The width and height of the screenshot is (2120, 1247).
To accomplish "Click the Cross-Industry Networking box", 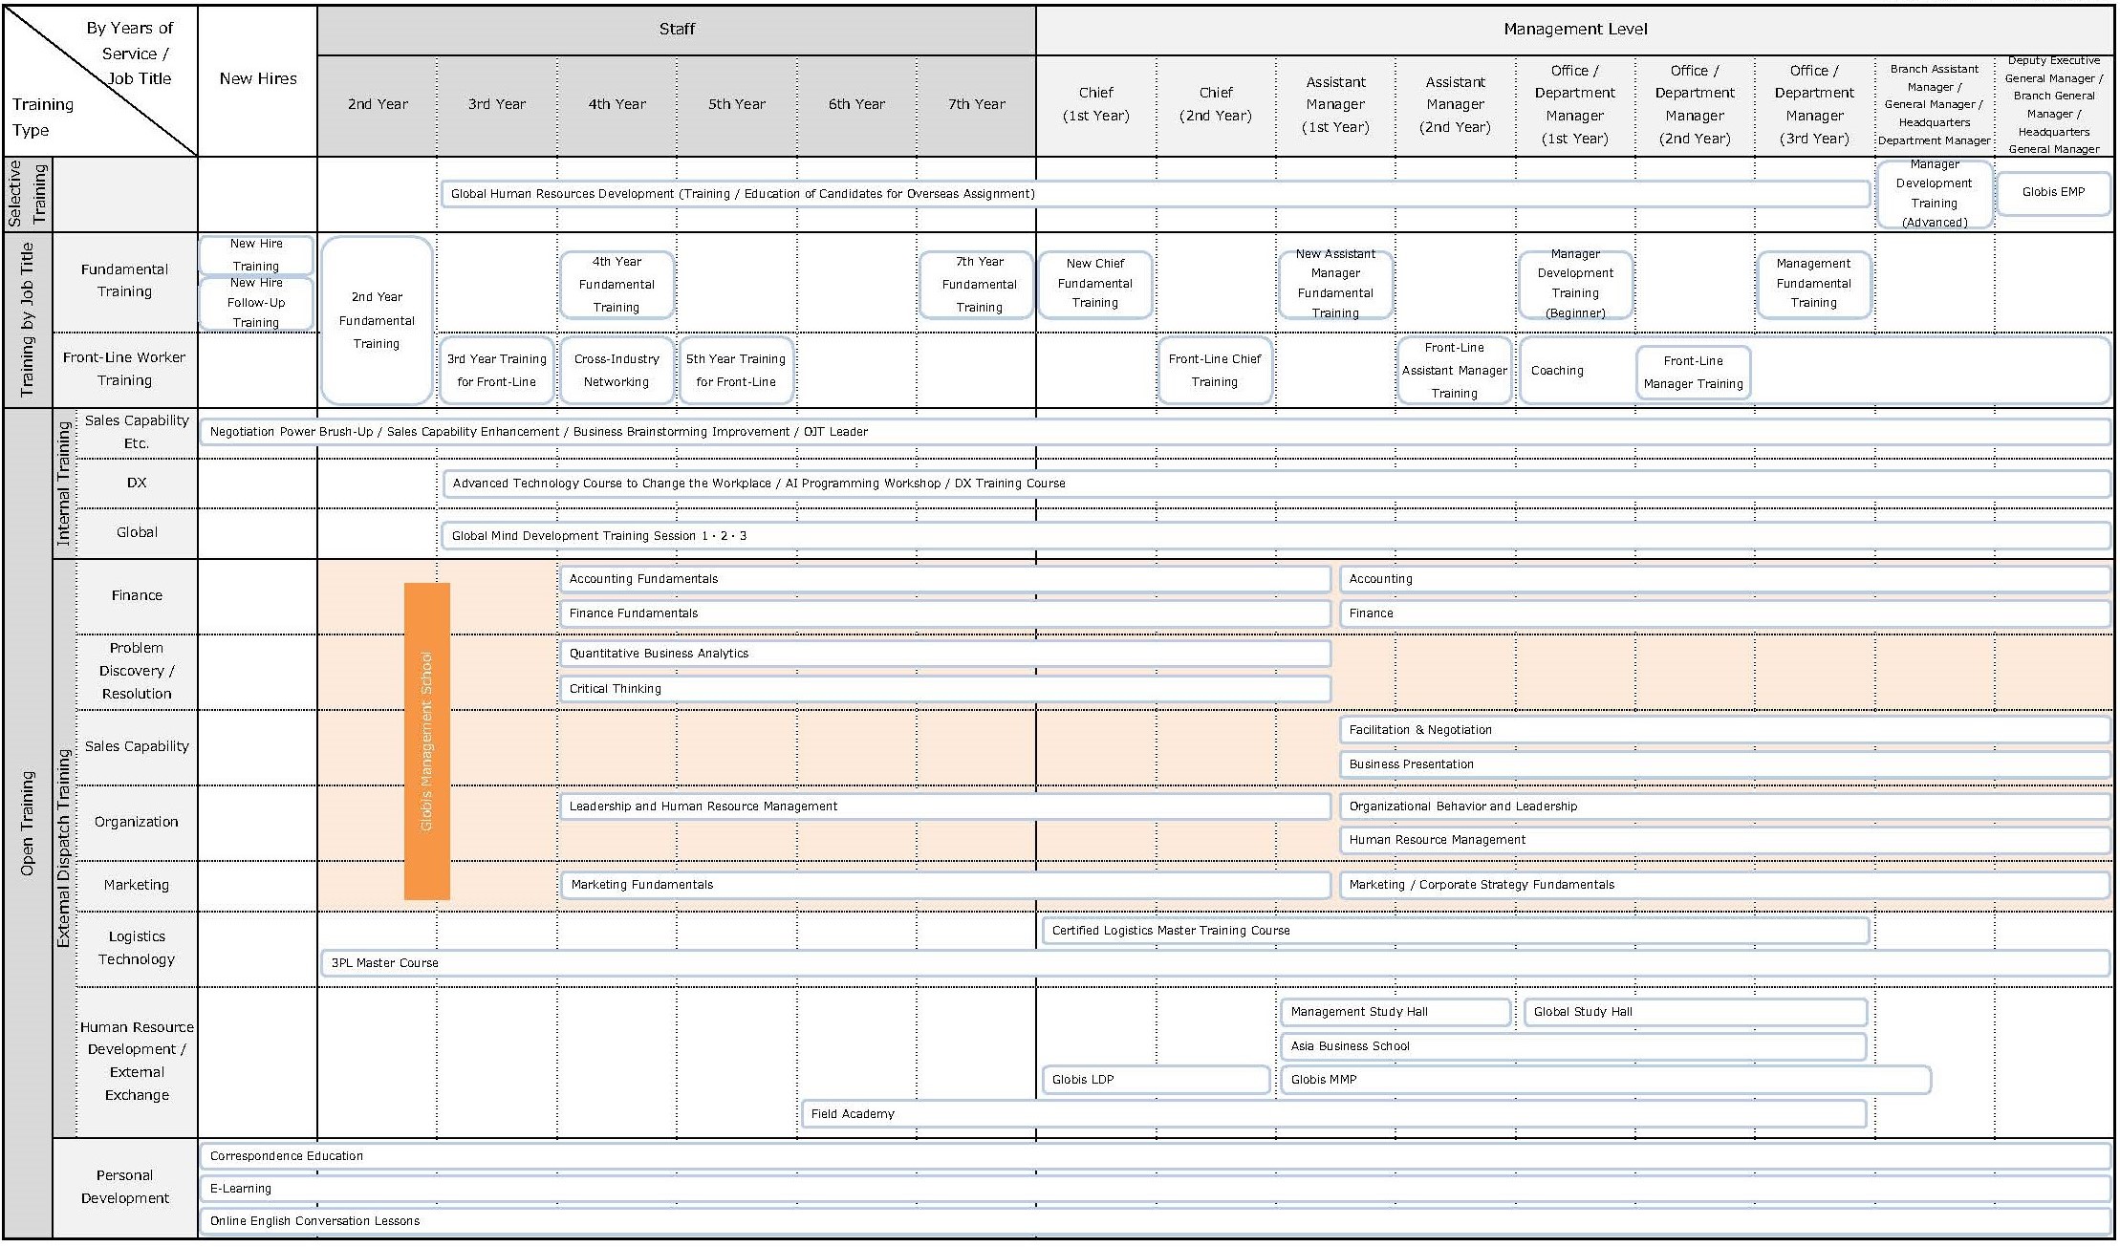I will point(617,371).
